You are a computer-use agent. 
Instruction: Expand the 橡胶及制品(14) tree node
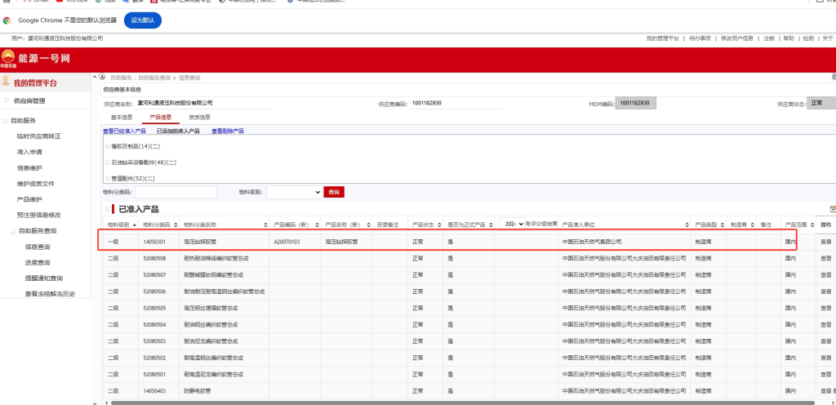tap(107, 146)
